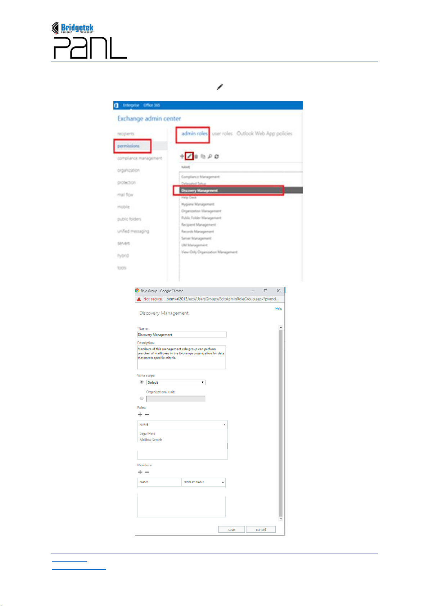Click the search magnifier icon in admin roles toolbar
Image resolution: width=429 pixels, height=606 pixels.
(x=210, y=156)
